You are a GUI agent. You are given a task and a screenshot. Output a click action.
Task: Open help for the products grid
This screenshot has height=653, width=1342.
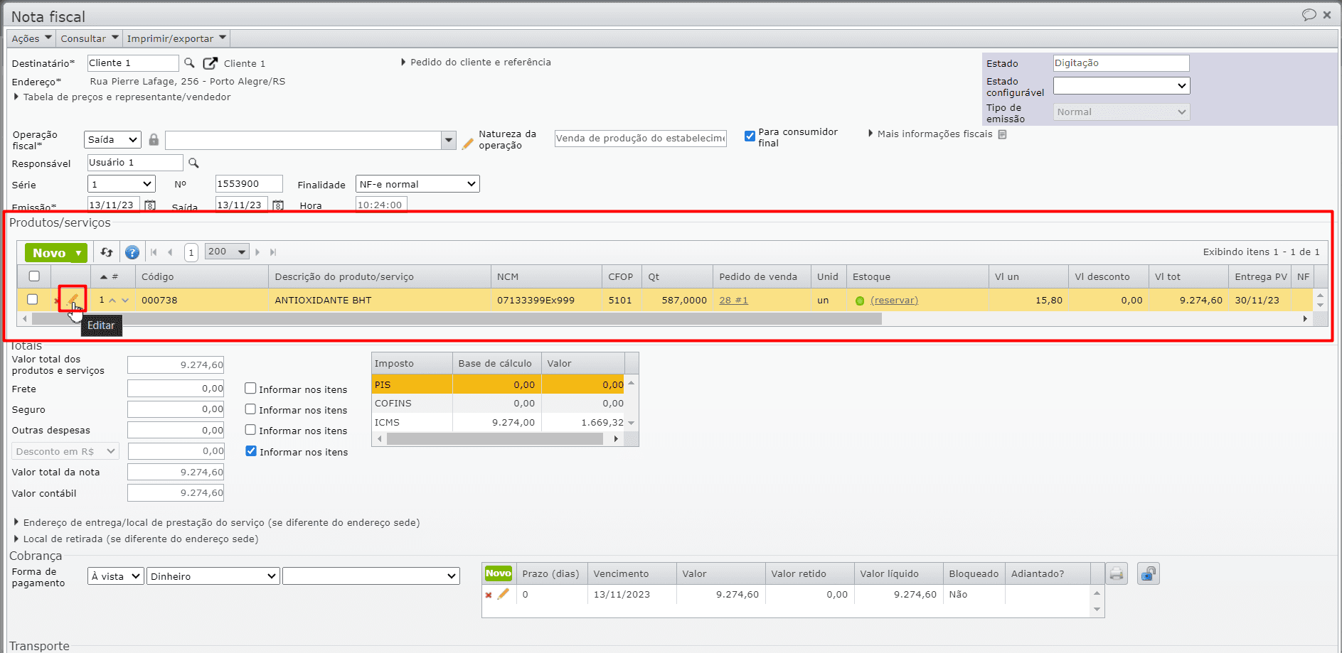132,252
